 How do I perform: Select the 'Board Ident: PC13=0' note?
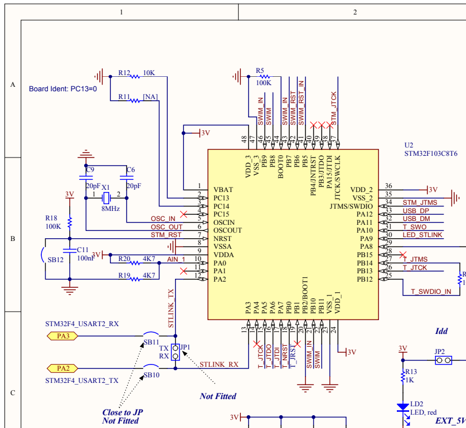pyautogui.click(x=62, y=88)
